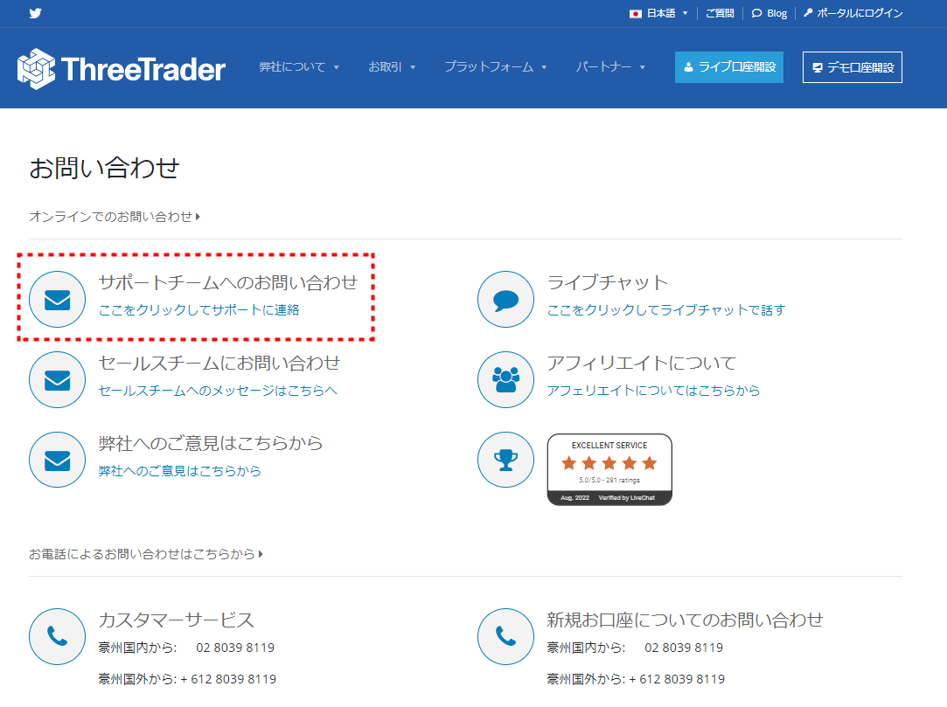Open ポータルにログイン link
Image resolution: width=947 pixels, height=707 pixels.
pyautogui.click(x=860, y=13)
